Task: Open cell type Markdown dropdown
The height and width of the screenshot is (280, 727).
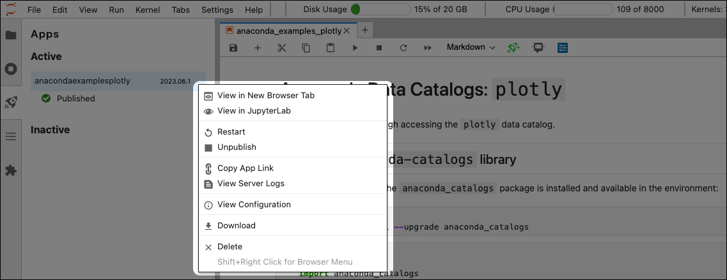Action: click(471, 47)
